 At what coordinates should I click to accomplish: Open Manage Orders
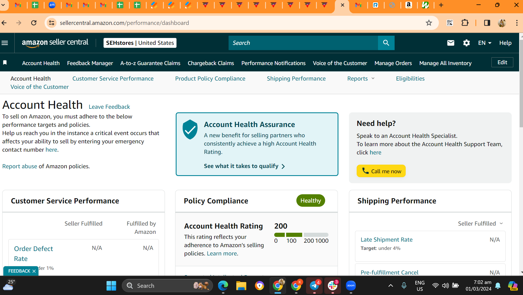point(393,63)
